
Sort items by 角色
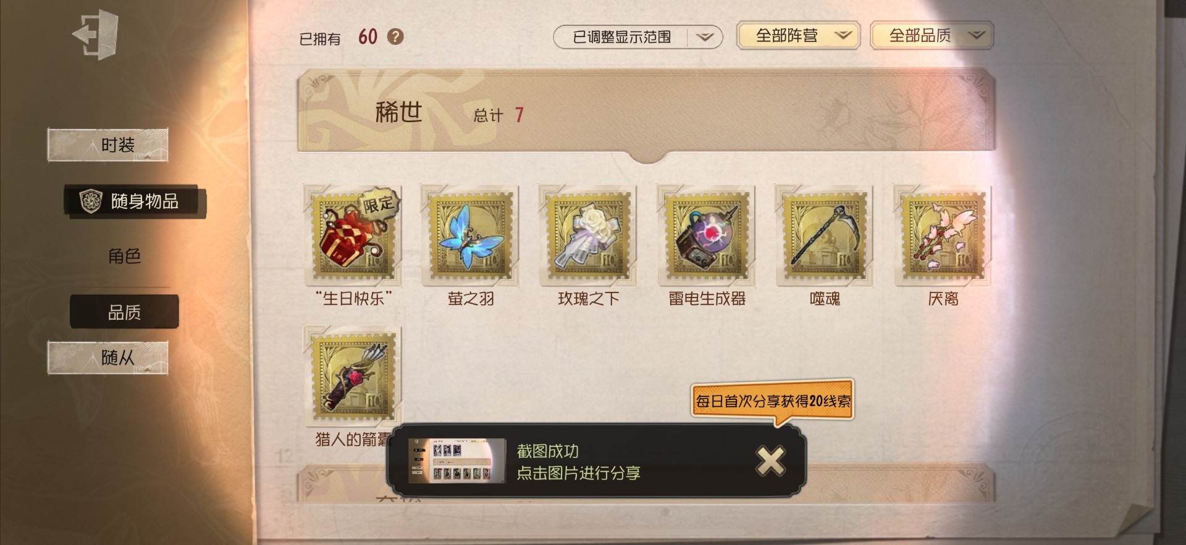click(x=124, y=256)
